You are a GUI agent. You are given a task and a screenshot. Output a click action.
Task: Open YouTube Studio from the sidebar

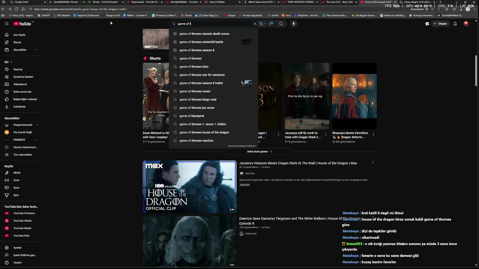click(x=22, y=220)
